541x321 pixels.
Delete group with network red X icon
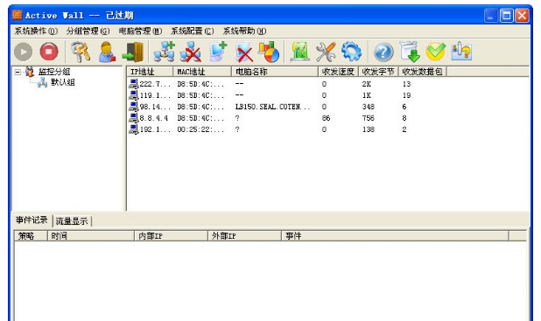click(x=191, y=52)
